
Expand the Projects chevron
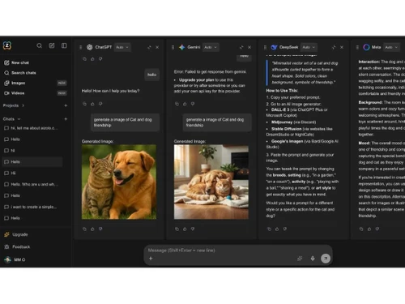coord(23,105)
